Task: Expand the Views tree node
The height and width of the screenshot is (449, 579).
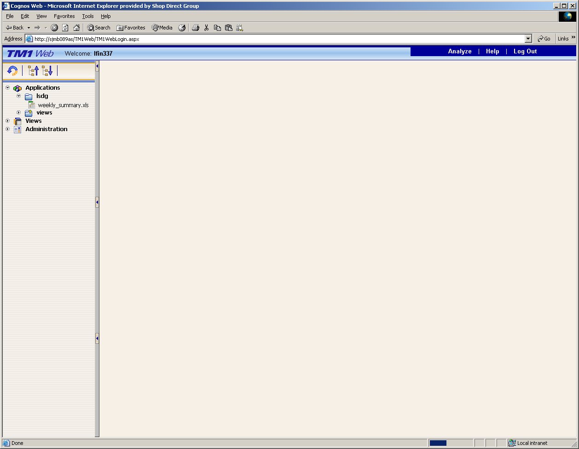Action: (x=7, y=121)
